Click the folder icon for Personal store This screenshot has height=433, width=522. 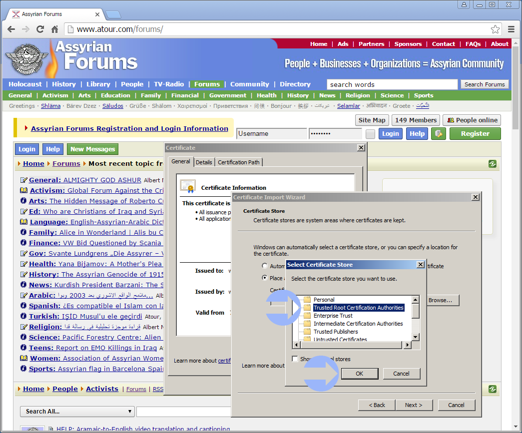pyautogui.click(x=307, y=300)
